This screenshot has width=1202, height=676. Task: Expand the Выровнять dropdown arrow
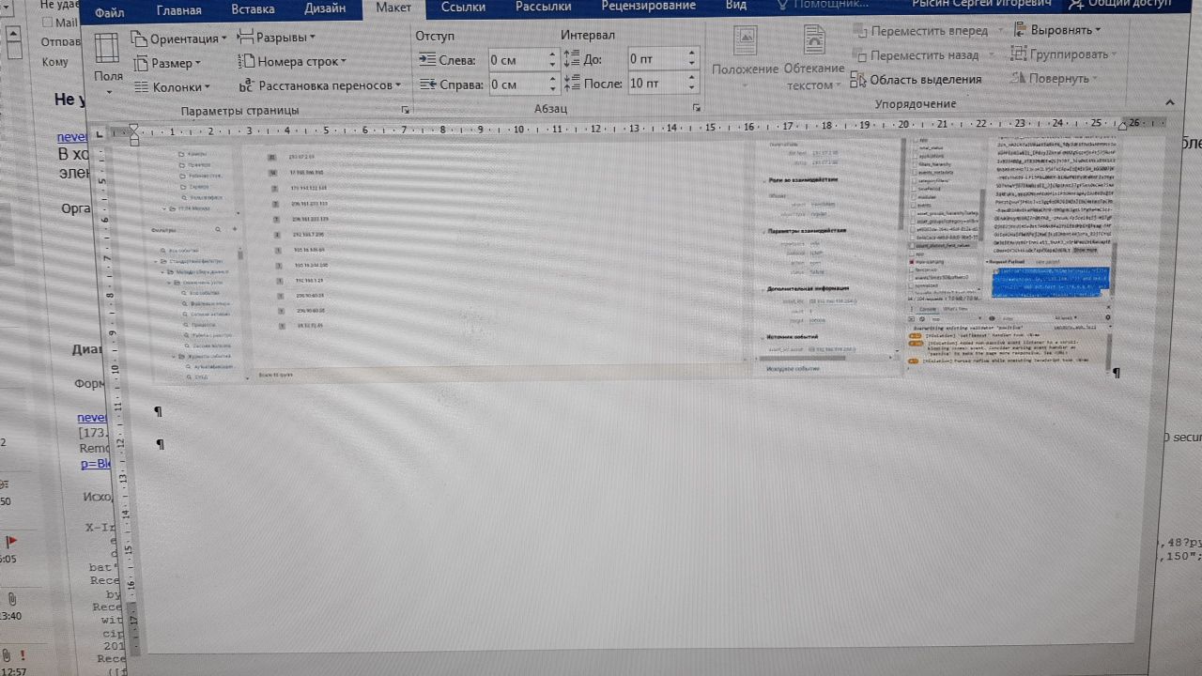(x=1098, y=30)
